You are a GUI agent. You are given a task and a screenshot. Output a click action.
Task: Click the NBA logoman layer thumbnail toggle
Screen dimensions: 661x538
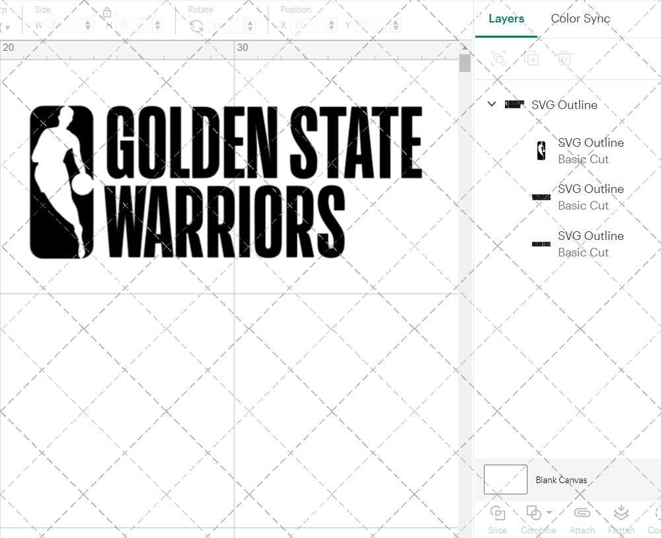point(541,150)
